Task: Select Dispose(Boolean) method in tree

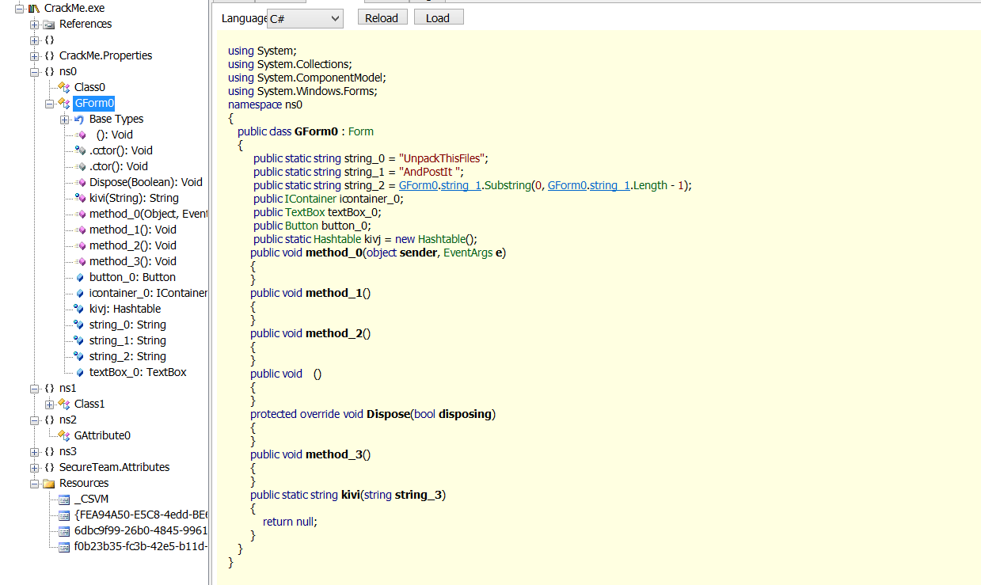Action: [x=146, y=182]
